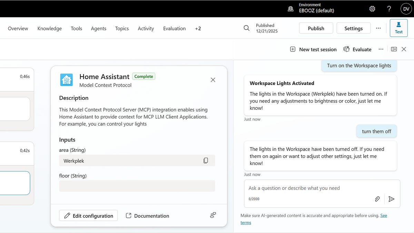Click the Werkplek area input field
The height and width of the screenshot is (233, 414).
[x=137, y=161]
